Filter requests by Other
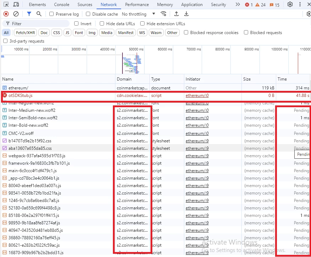 (x=172, y=33)
